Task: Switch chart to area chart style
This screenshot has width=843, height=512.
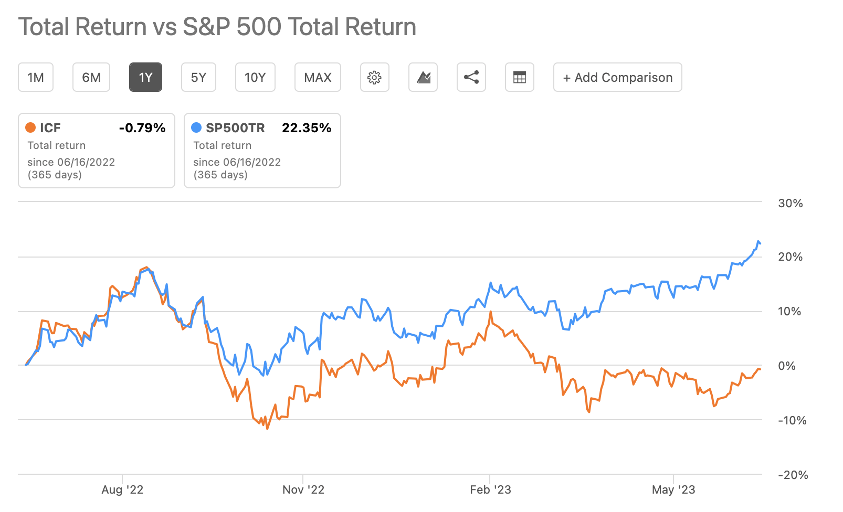Action: (x=423, y=77)
